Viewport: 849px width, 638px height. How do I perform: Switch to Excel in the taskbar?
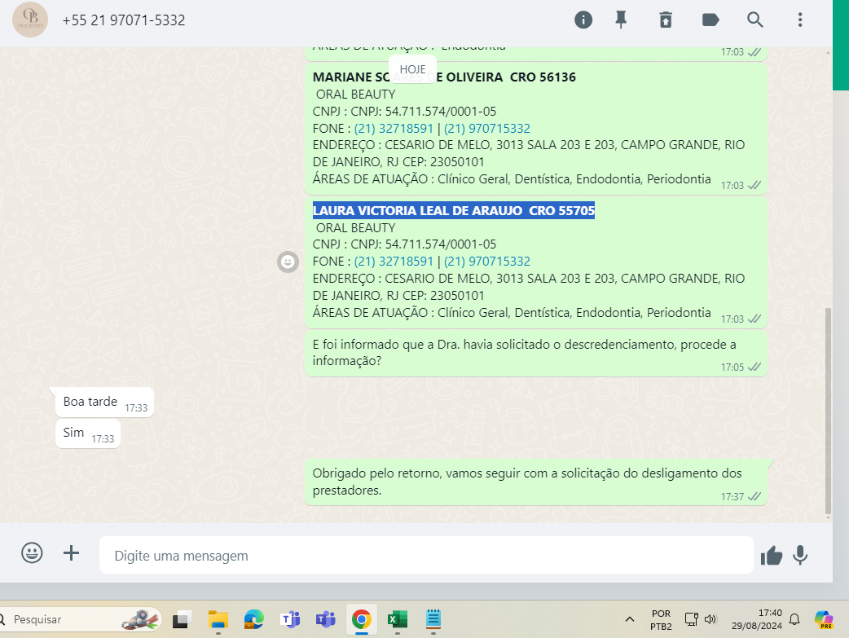(398, 619)
